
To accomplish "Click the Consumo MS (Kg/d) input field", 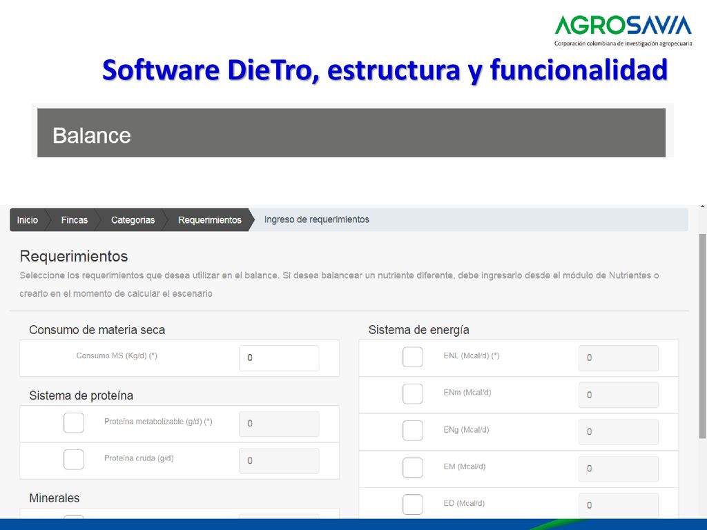I will [279, 358].
